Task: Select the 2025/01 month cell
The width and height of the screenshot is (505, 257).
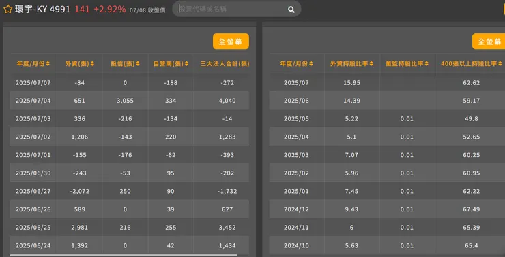Action: [x=296, y=191]
